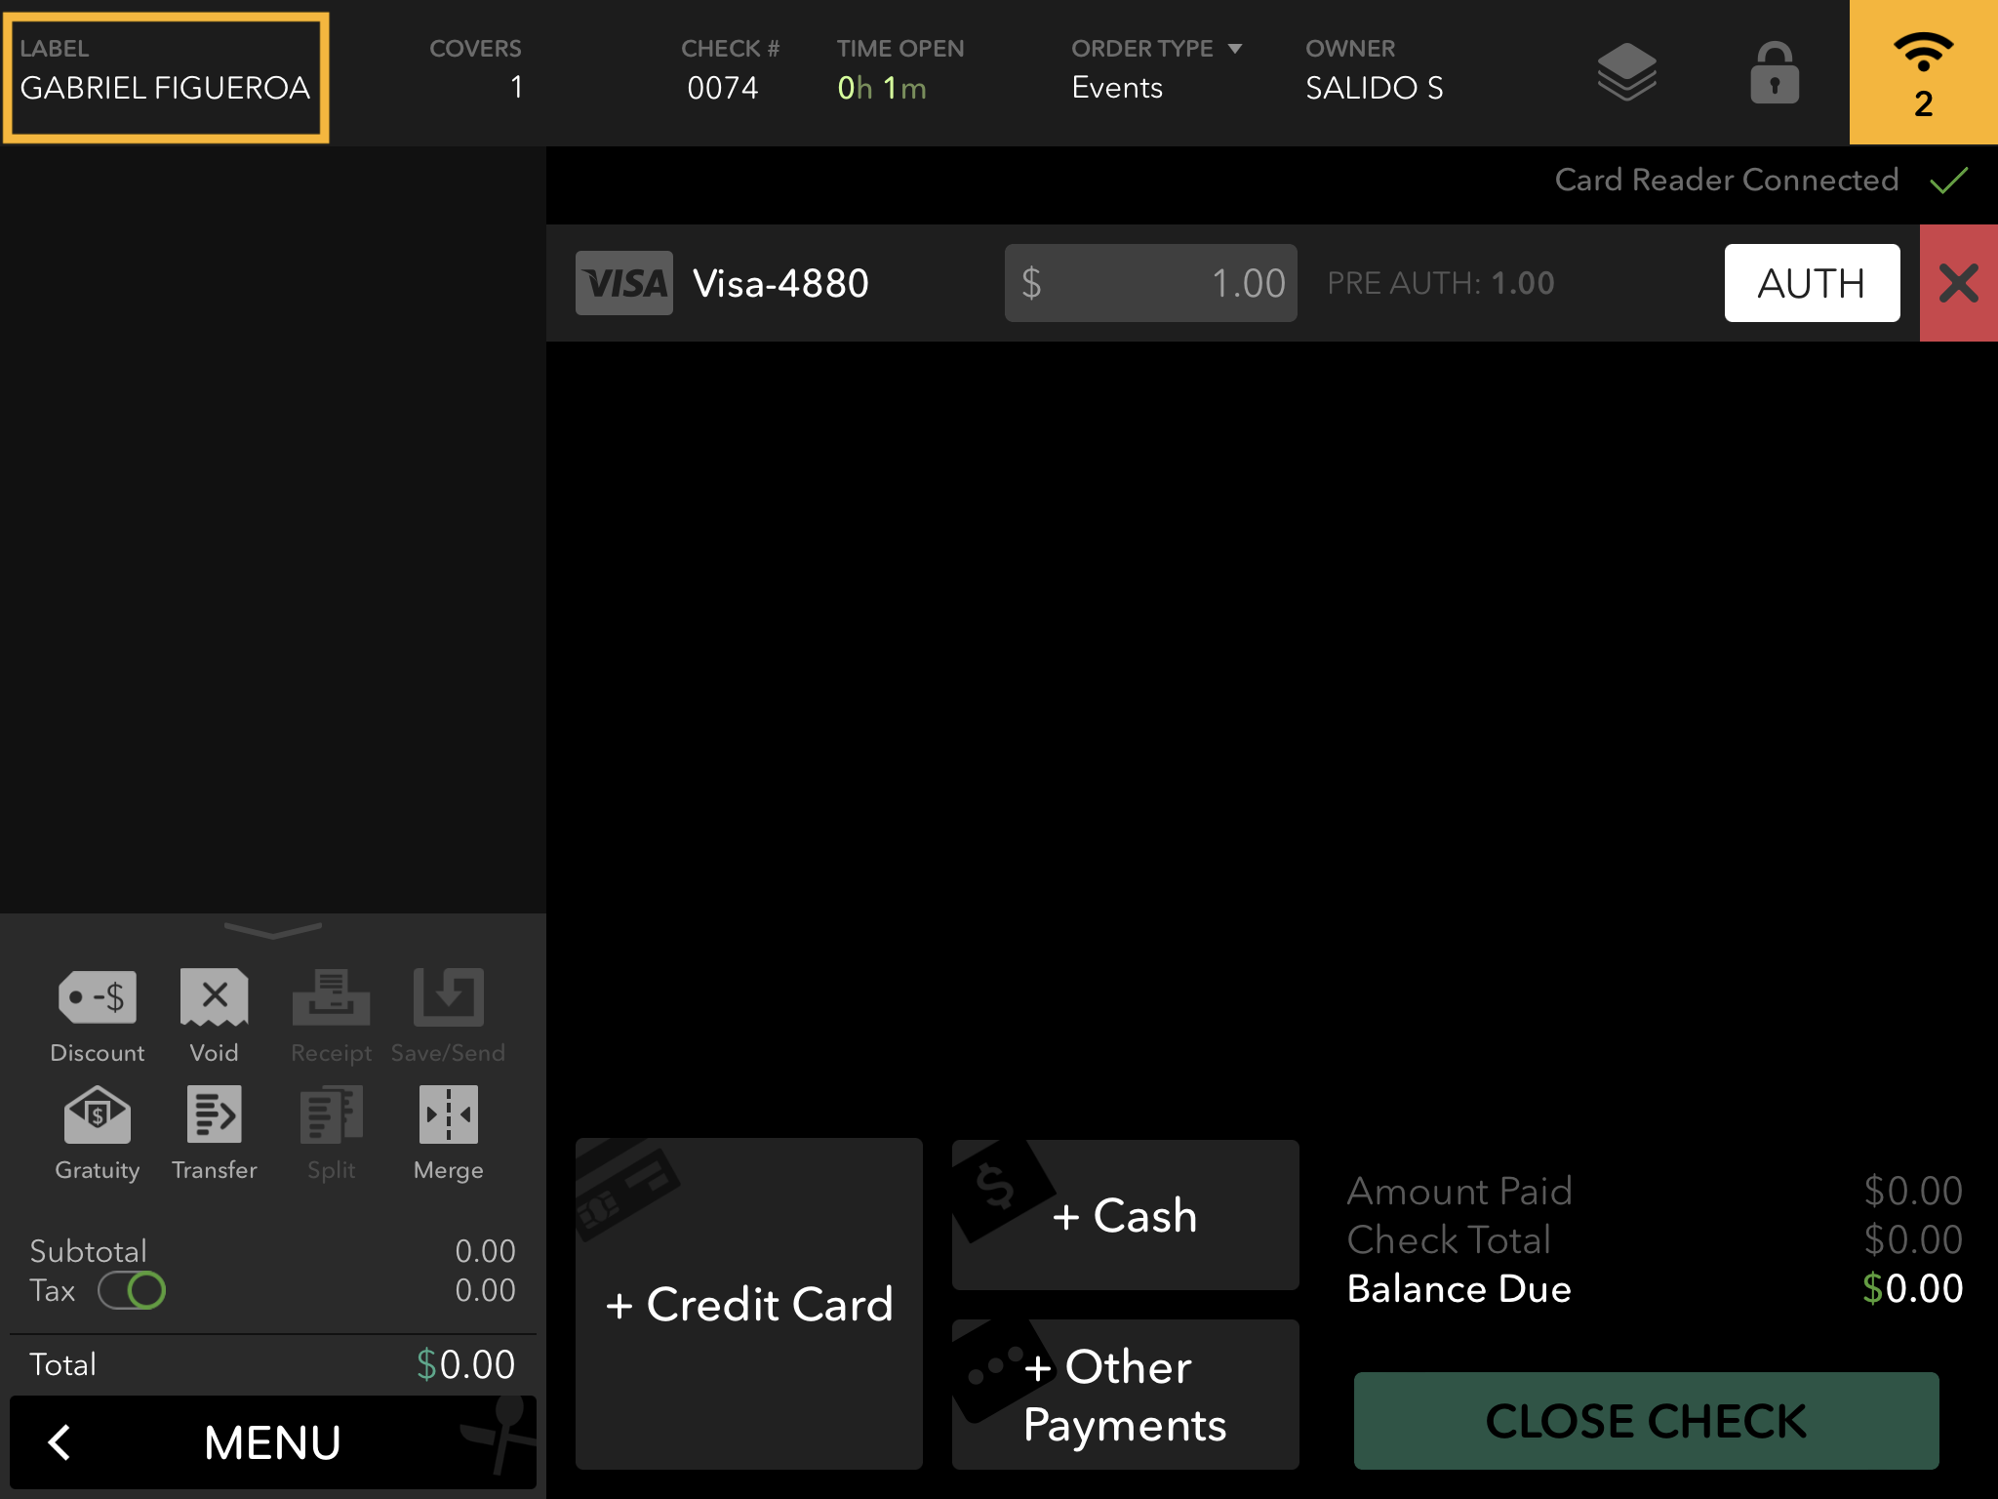The height and width of the screenshot is (1499, 1998).
Task: Tap the CLOSE CHECK button
Action: [1647, 1421]
